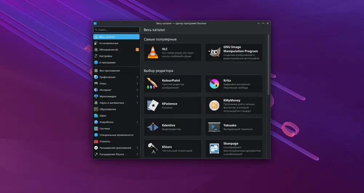Click the KPatience cards icon
Image resolution: width=364 pixels, height=193 pixels.
tap(153, 105)
